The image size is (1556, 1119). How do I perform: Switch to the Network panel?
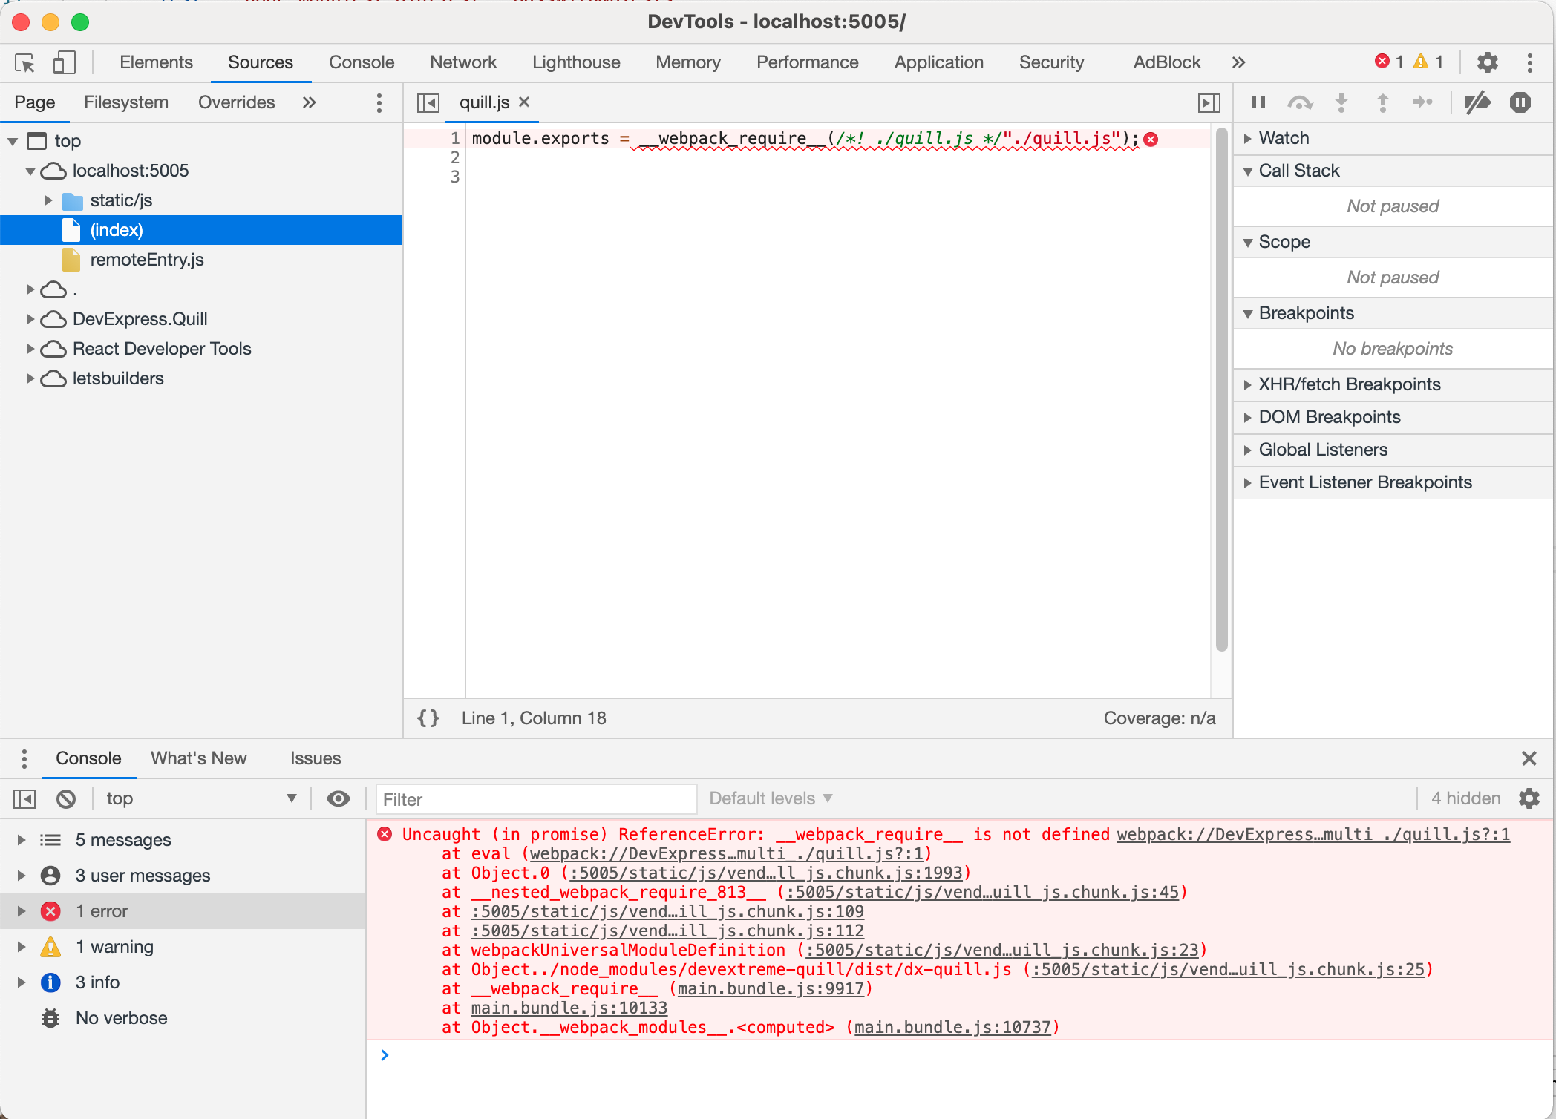(463, 62)
